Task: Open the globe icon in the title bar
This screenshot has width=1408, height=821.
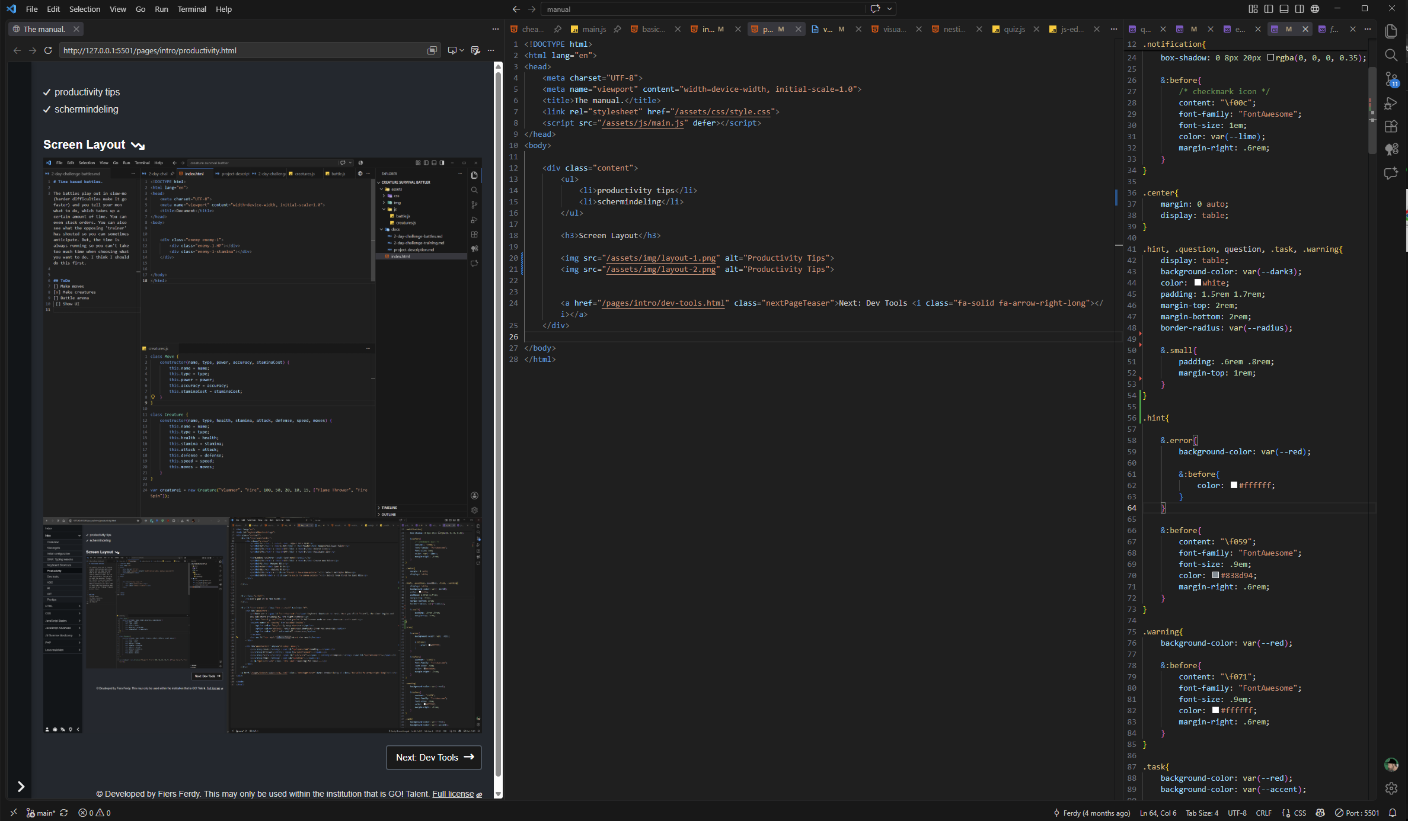Action: (1315, 9)
